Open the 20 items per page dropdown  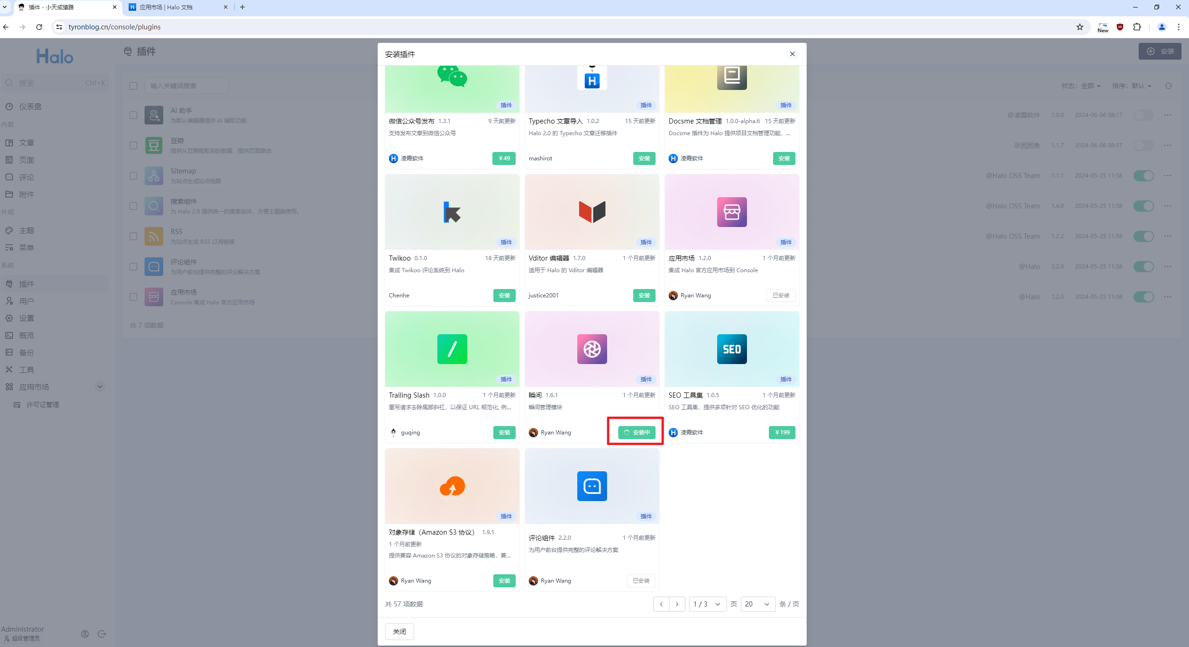pos(757,604)
